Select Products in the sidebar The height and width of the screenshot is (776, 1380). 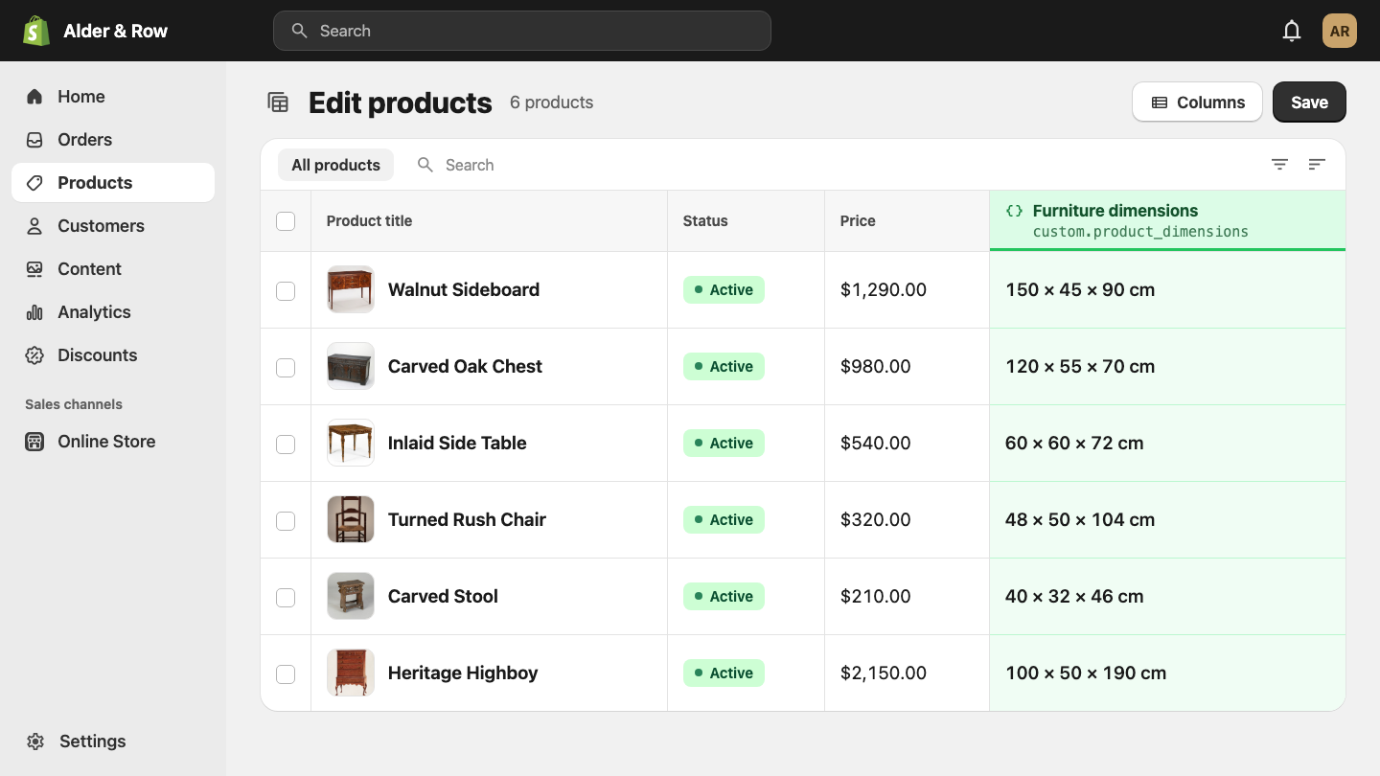113,183
